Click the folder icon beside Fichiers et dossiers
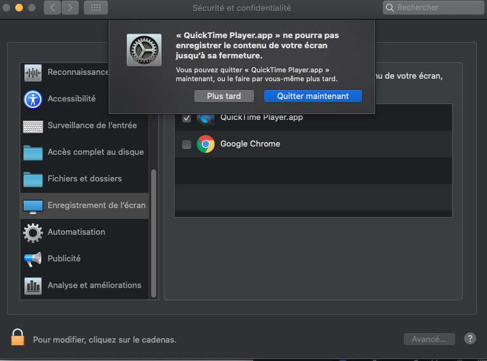Image resolution: width=487 pixels, height=361 pixels. coord(33,180)
